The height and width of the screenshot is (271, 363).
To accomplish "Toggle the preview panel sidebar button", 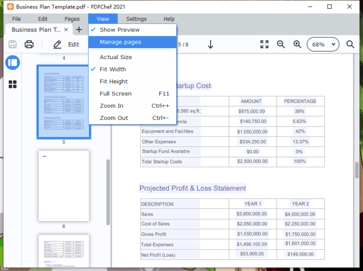I will [x=13, y=63].
